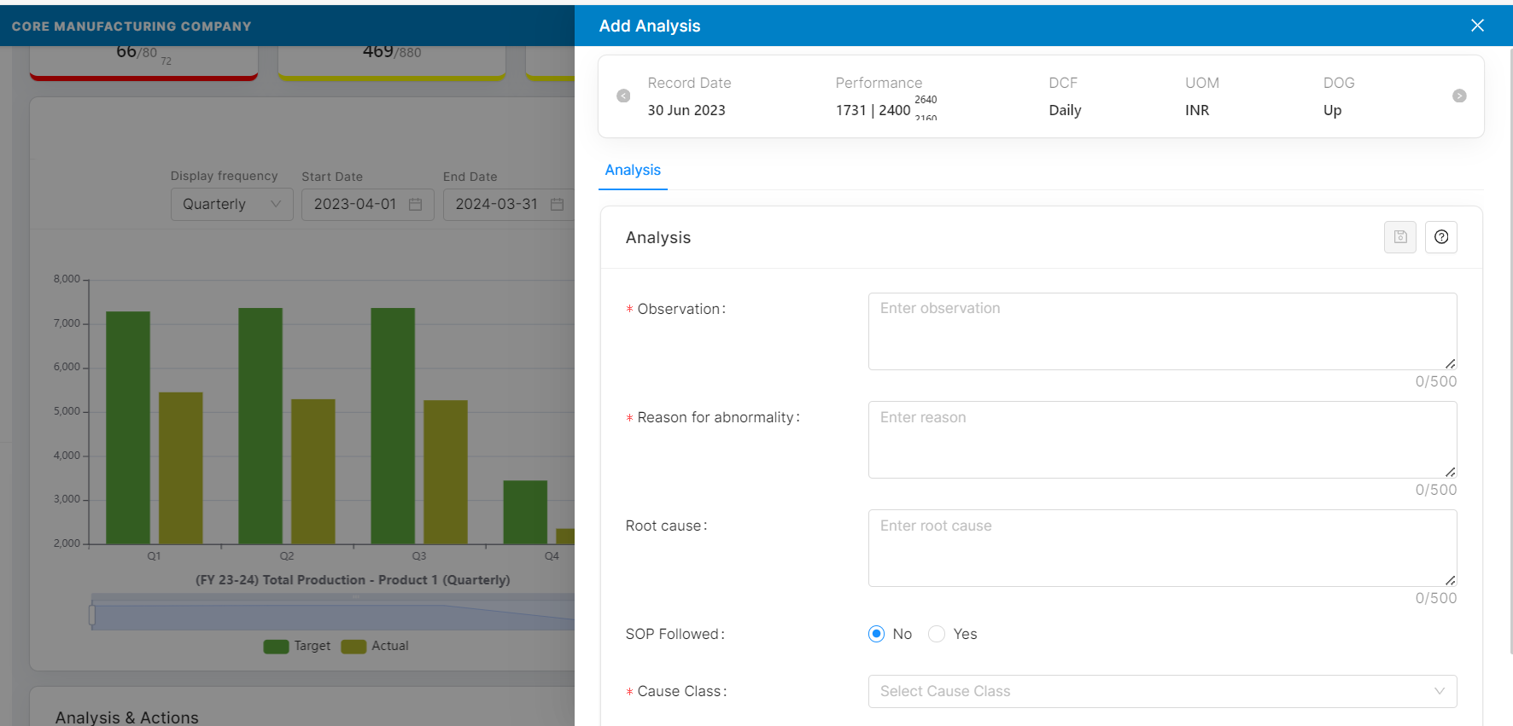Viewport: 1513px width, 726px height.
Task: Open the Quarterly display frequency dropdown
Action: coord(232,205)
